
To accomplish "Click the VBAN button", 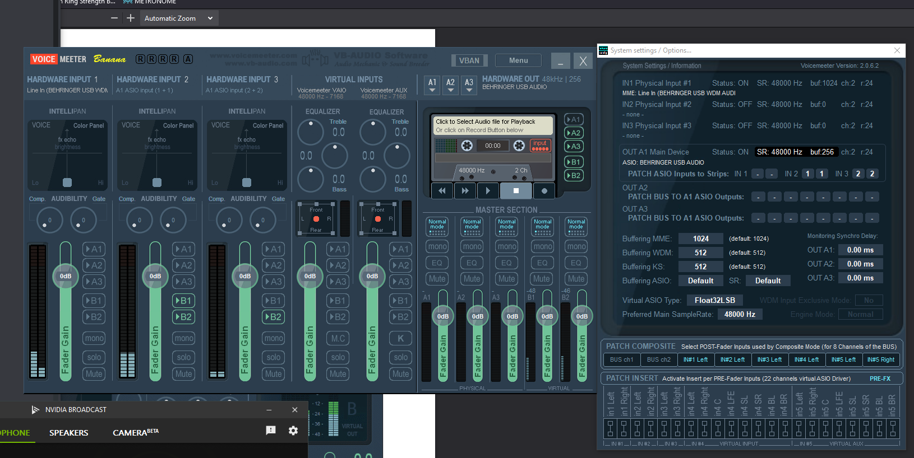I will pos(469,60).
